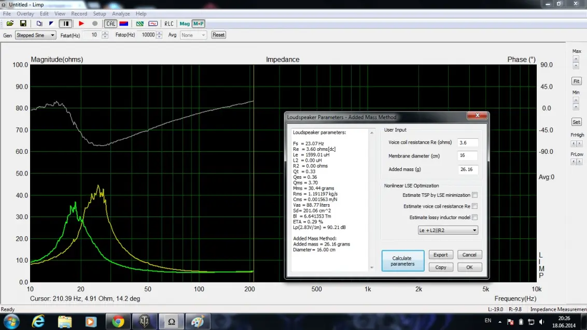Expand the Le + L2||R2 model dropdown
Screen dimensions: 587x330
pos(448,230)
